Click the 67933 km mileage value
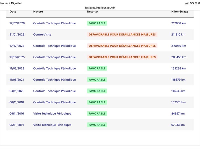Viewport: 200px width, 150px height. click(x=178, y=125)
